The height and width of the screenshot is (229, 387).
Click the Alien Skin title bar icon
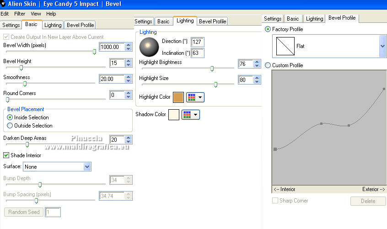coord(3,4)
